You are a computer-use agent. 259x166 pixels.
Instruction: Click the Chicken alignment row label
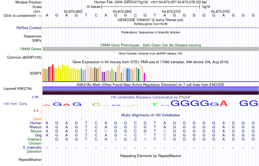click(x=35, y=143)
